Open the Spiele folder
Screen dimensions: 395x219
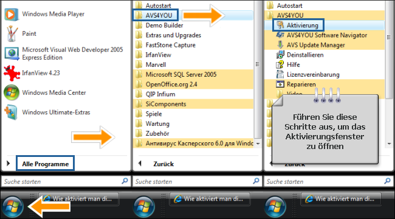(193, 114)
